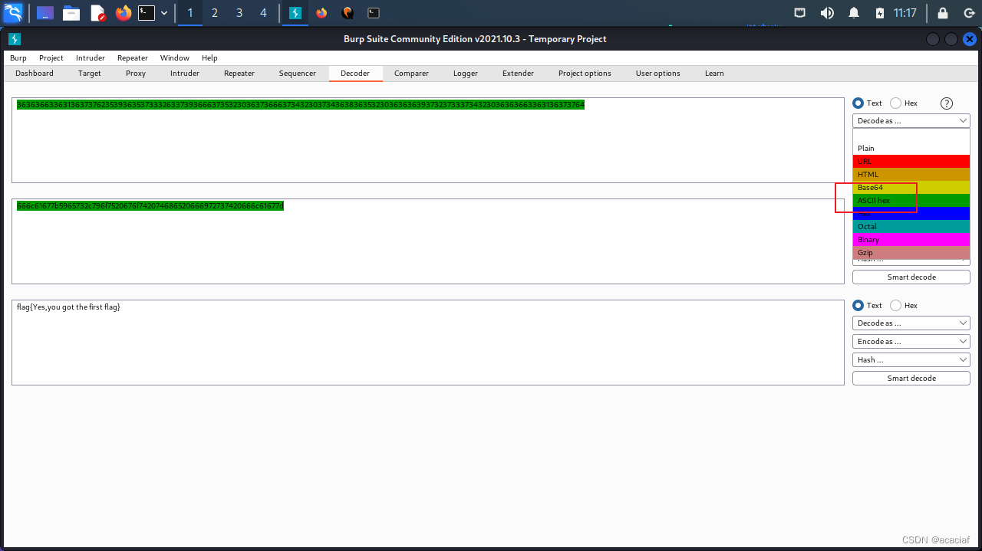Switch to workspace 4
Screen dimensions: 982x551
pyautogui.click(x=264, y=13)
